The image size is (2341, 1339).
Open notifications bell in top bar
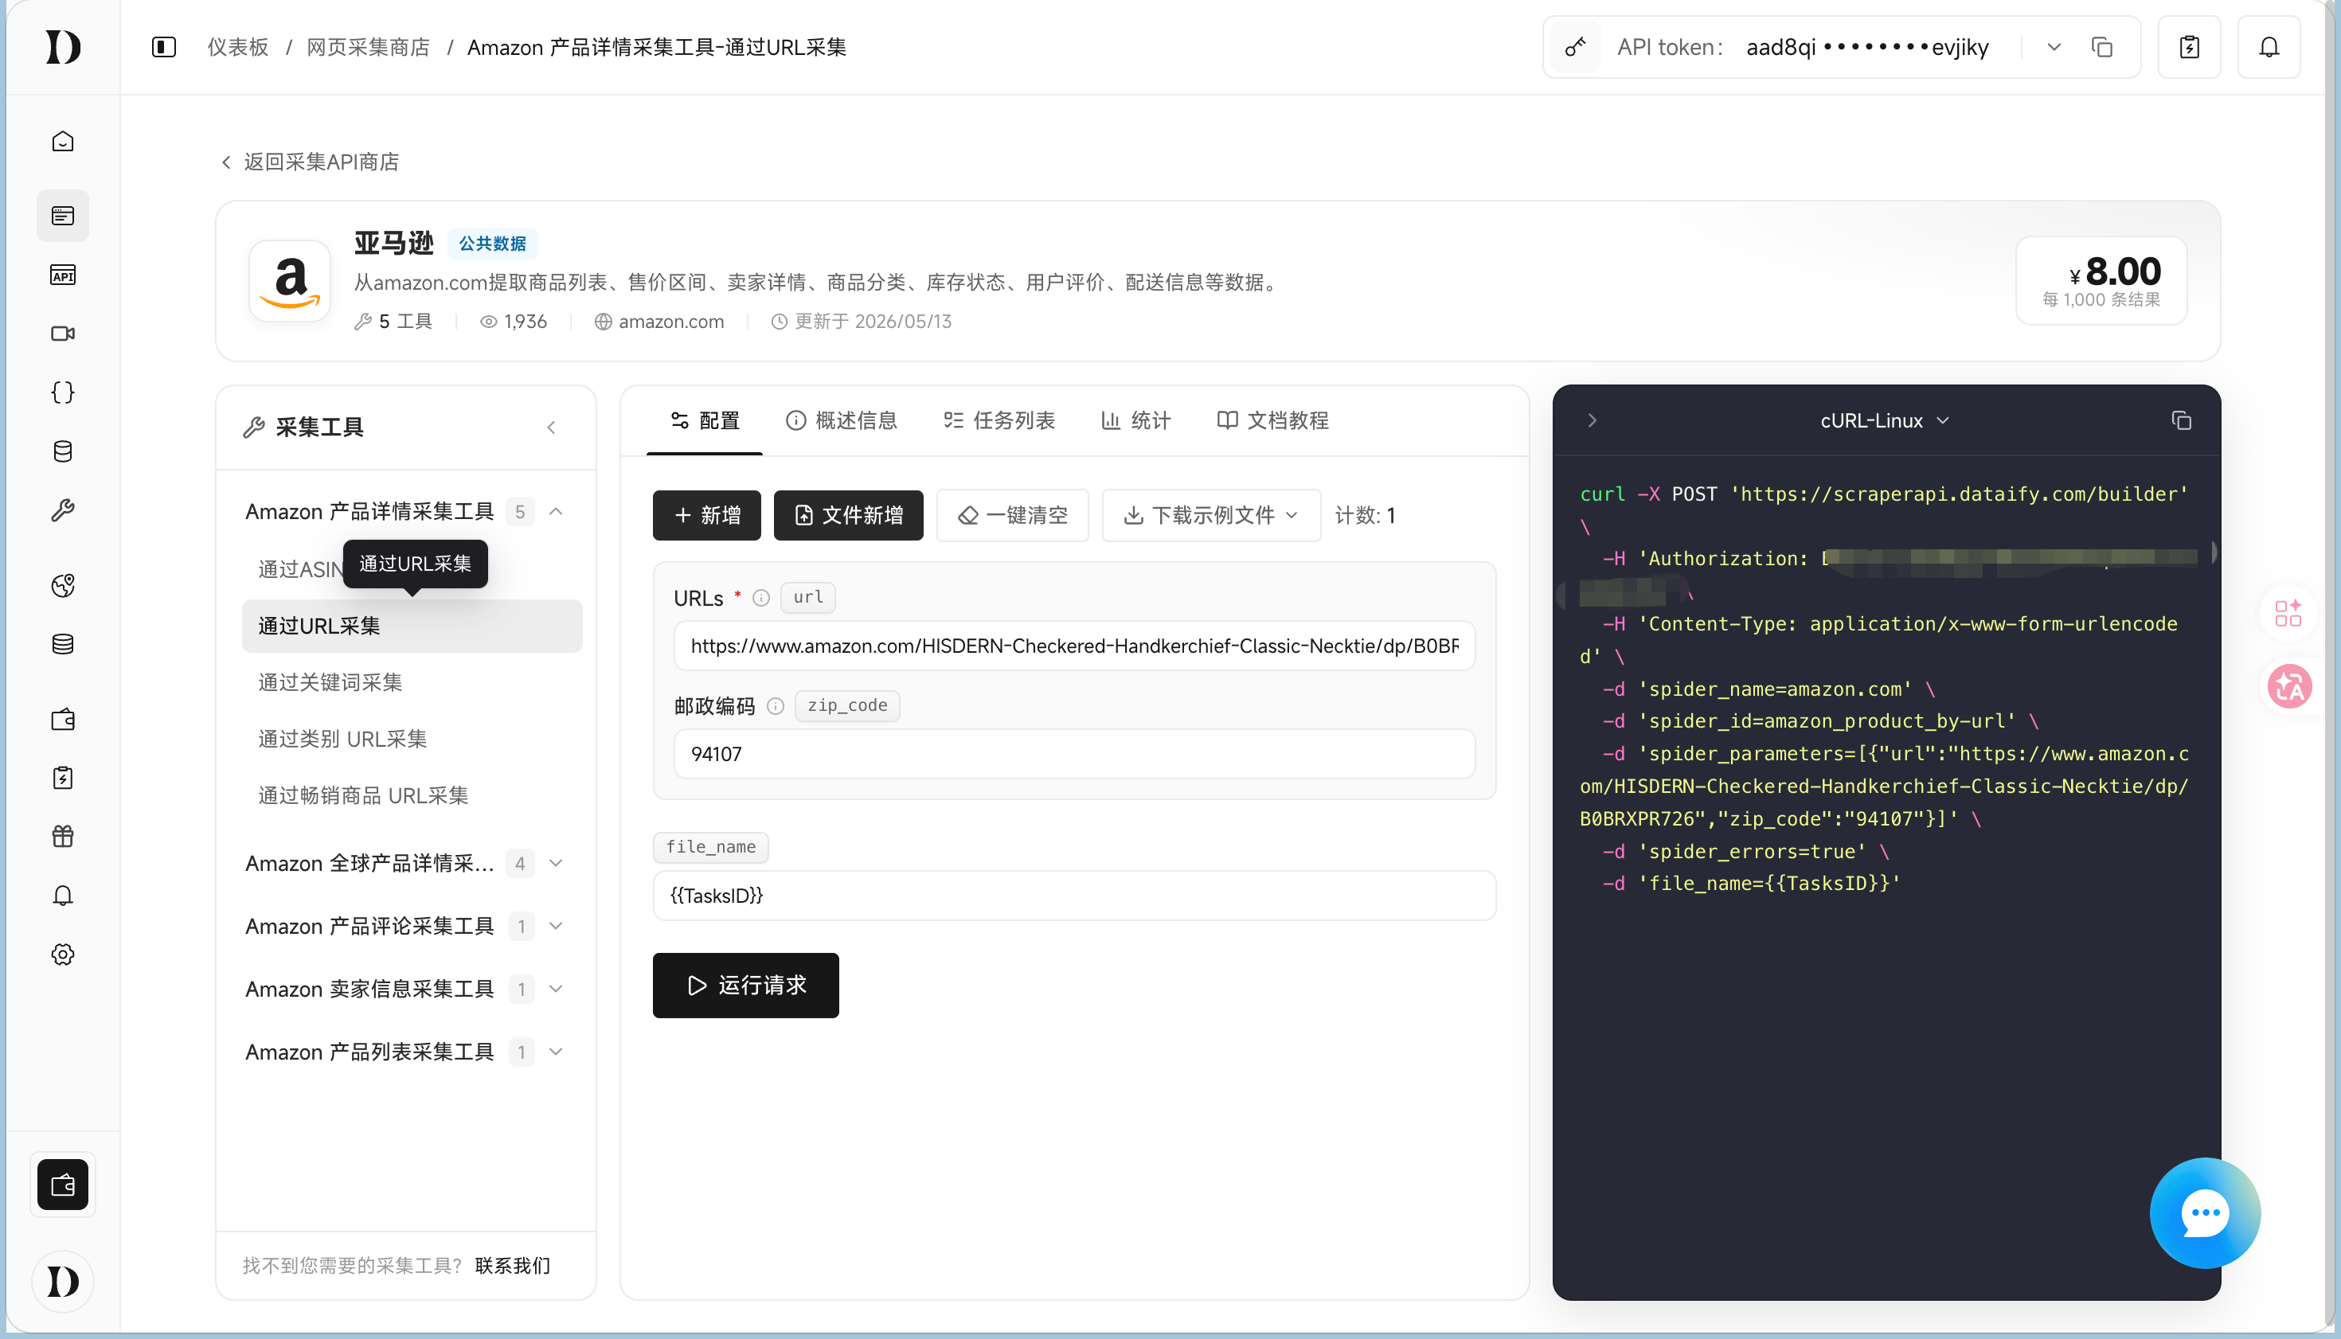click(x=2269, y=47)
